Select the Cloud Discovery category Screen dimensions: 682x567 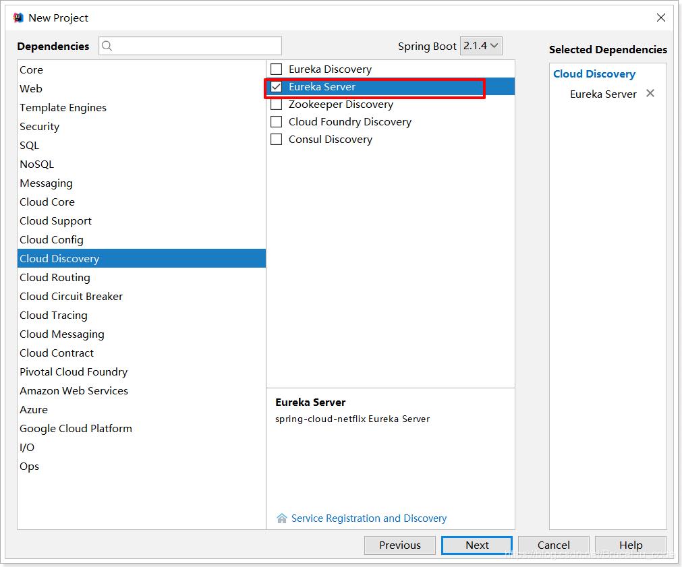pos(142,258)
